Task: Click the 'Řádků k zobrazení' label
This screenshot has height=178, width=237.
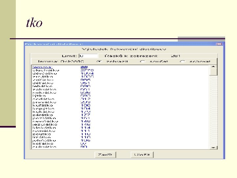Action: click(131, 56)
